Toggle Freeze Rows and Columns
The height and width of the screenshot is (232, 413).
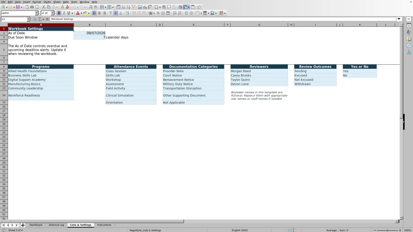click(x=185, y=7)
